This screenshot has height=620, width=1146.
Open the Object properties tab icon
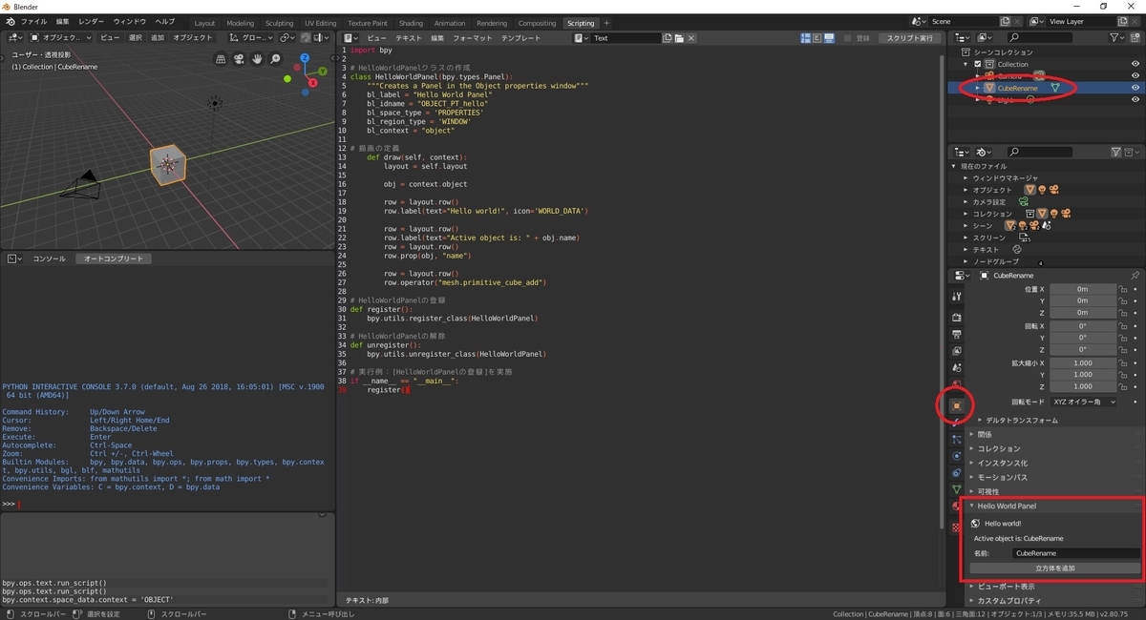pyautogui.click(x=956, y=405)
